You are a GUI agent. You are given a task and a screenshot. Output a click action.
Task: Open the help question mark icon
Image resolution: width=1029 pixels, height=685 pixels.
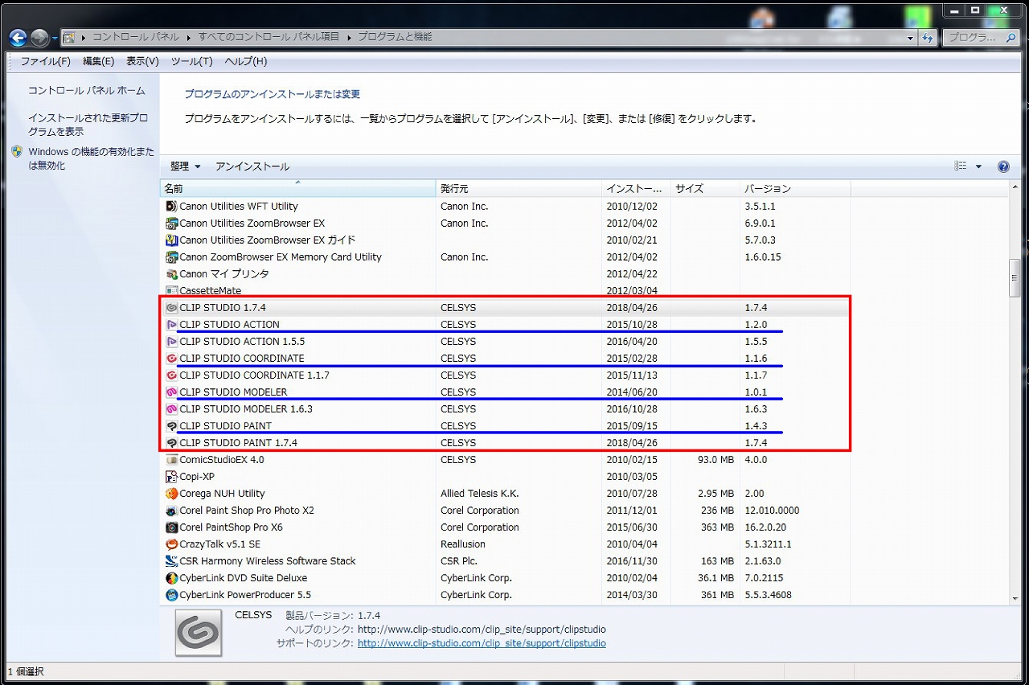click(x=1003, y=166)
